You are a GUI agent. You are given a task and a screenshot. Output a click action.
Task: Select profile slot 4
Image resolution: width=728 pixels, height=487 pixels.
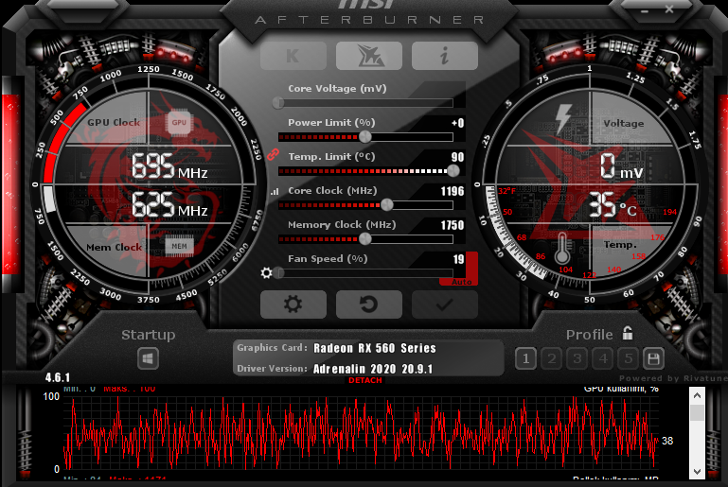[603, 358]
